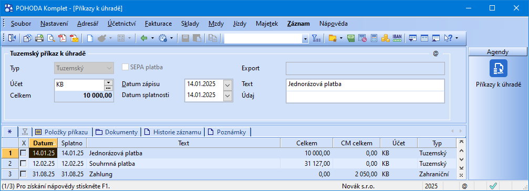This screenshot has width=529, height=191.
Task: Expand the gear operations dropdown arrow
Action: click(x=172, y=38)
